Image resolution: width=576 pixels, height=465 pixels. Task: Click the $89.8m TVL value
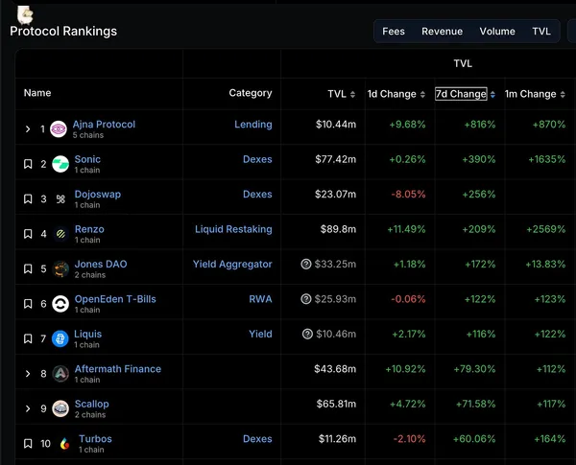pyautogui.click(x=338, y=229)
